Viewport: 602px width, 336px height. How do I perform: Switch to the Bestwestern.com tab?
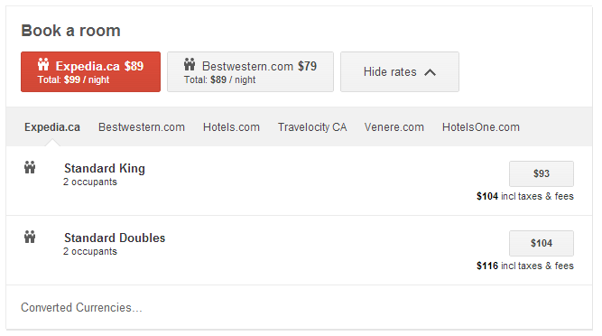[142, 127]
